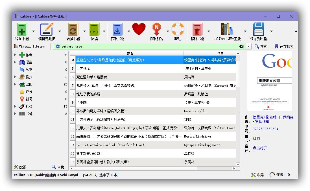Open the 编辑元数据 edit metadata tool
Screen dimensions: 310x191
tap(47, 29)
